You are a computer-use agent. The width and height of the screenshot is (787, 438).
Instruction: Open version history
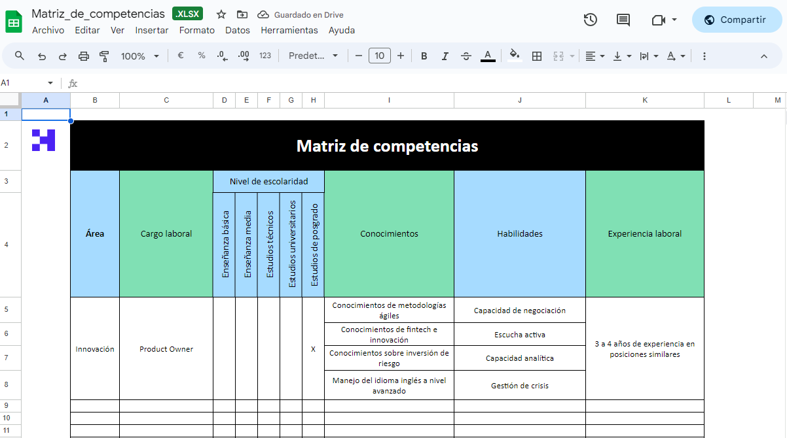pyautogui.click(x=590, y=20)
